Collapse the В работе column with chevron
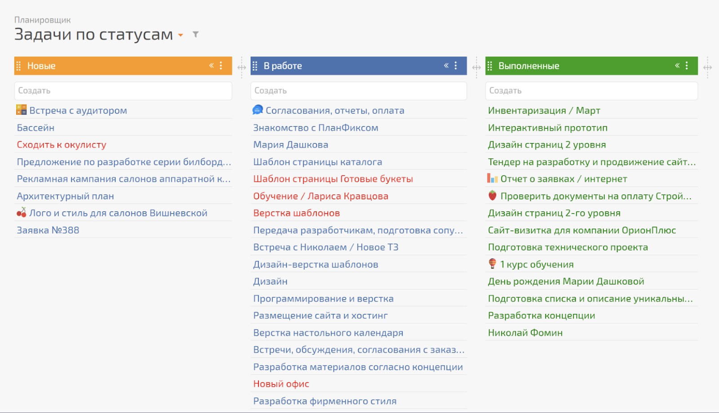Screen dimensions: 719x413 point(446,65)
